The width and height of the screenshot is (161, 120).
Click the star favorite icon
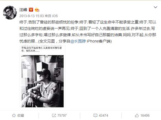click(x=14, y=116)
